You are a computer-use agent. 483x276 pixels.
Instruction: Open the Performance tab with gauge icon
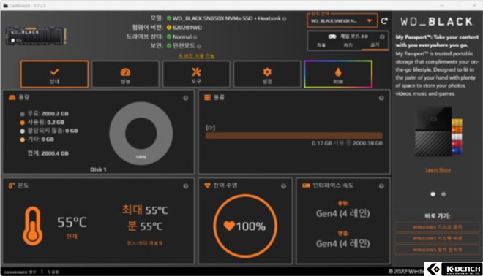[x=125, y=74]
